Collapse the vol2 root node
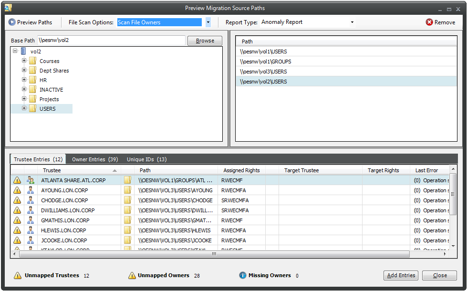The image size is (467, 291). [15, 51]
